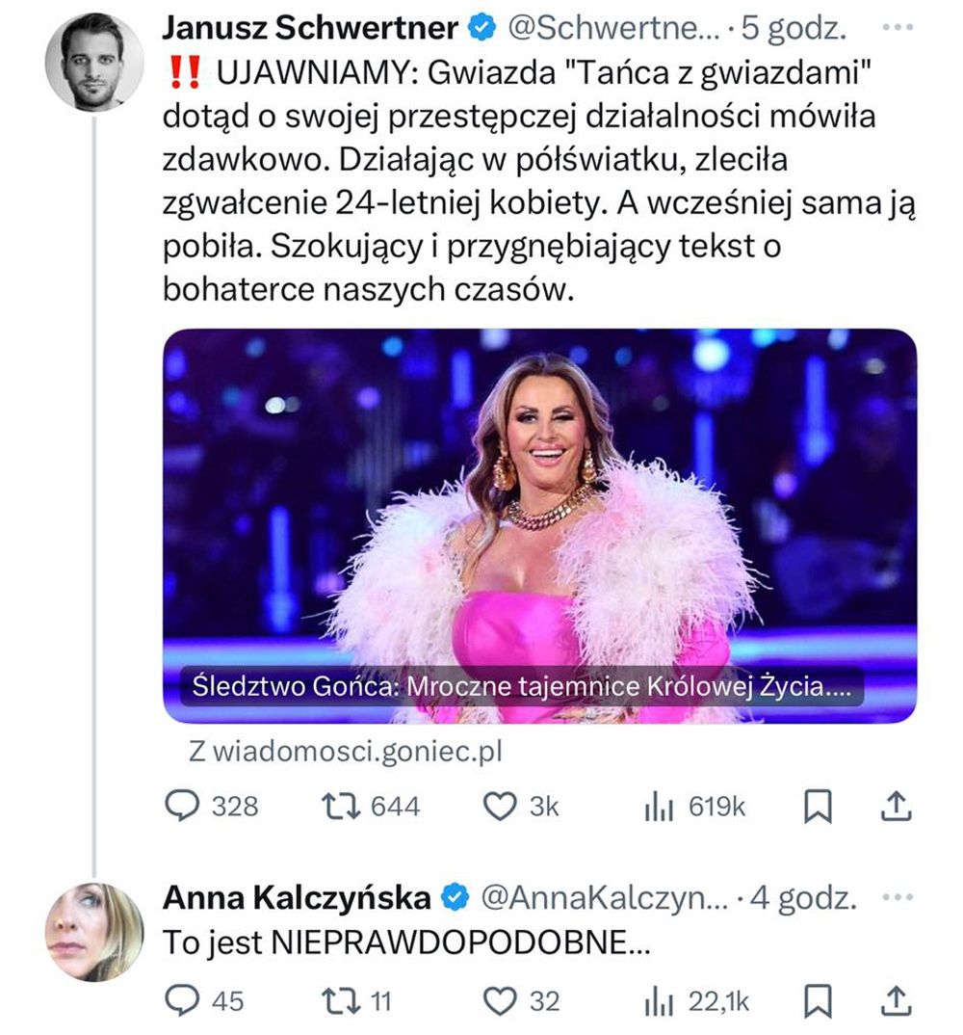Open Anna Kalczyńska's profile name link

point(297,898)
